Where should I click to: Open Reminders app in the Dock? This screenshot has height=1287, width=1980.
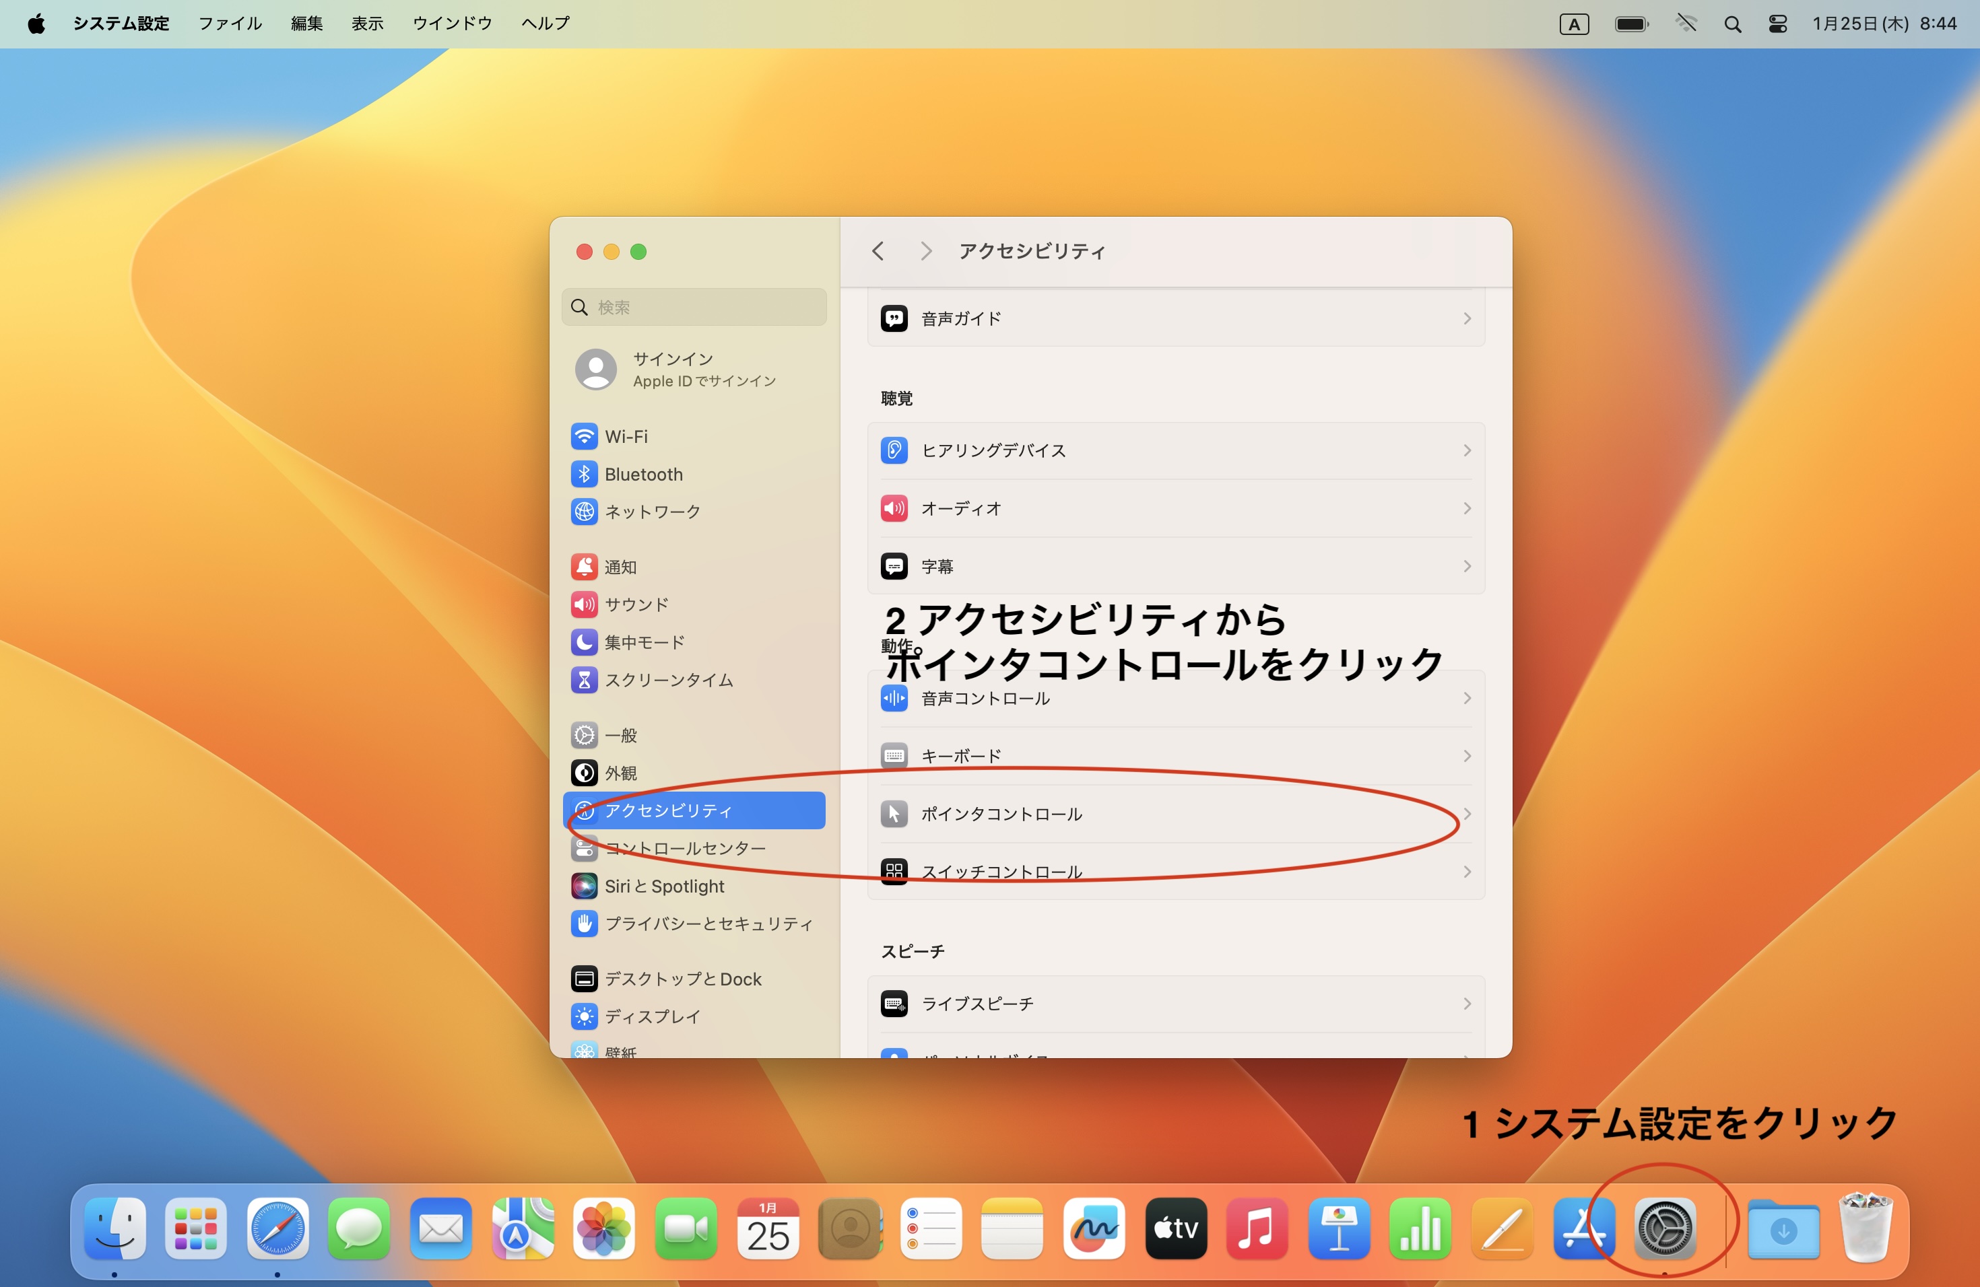coord(930,1228)
